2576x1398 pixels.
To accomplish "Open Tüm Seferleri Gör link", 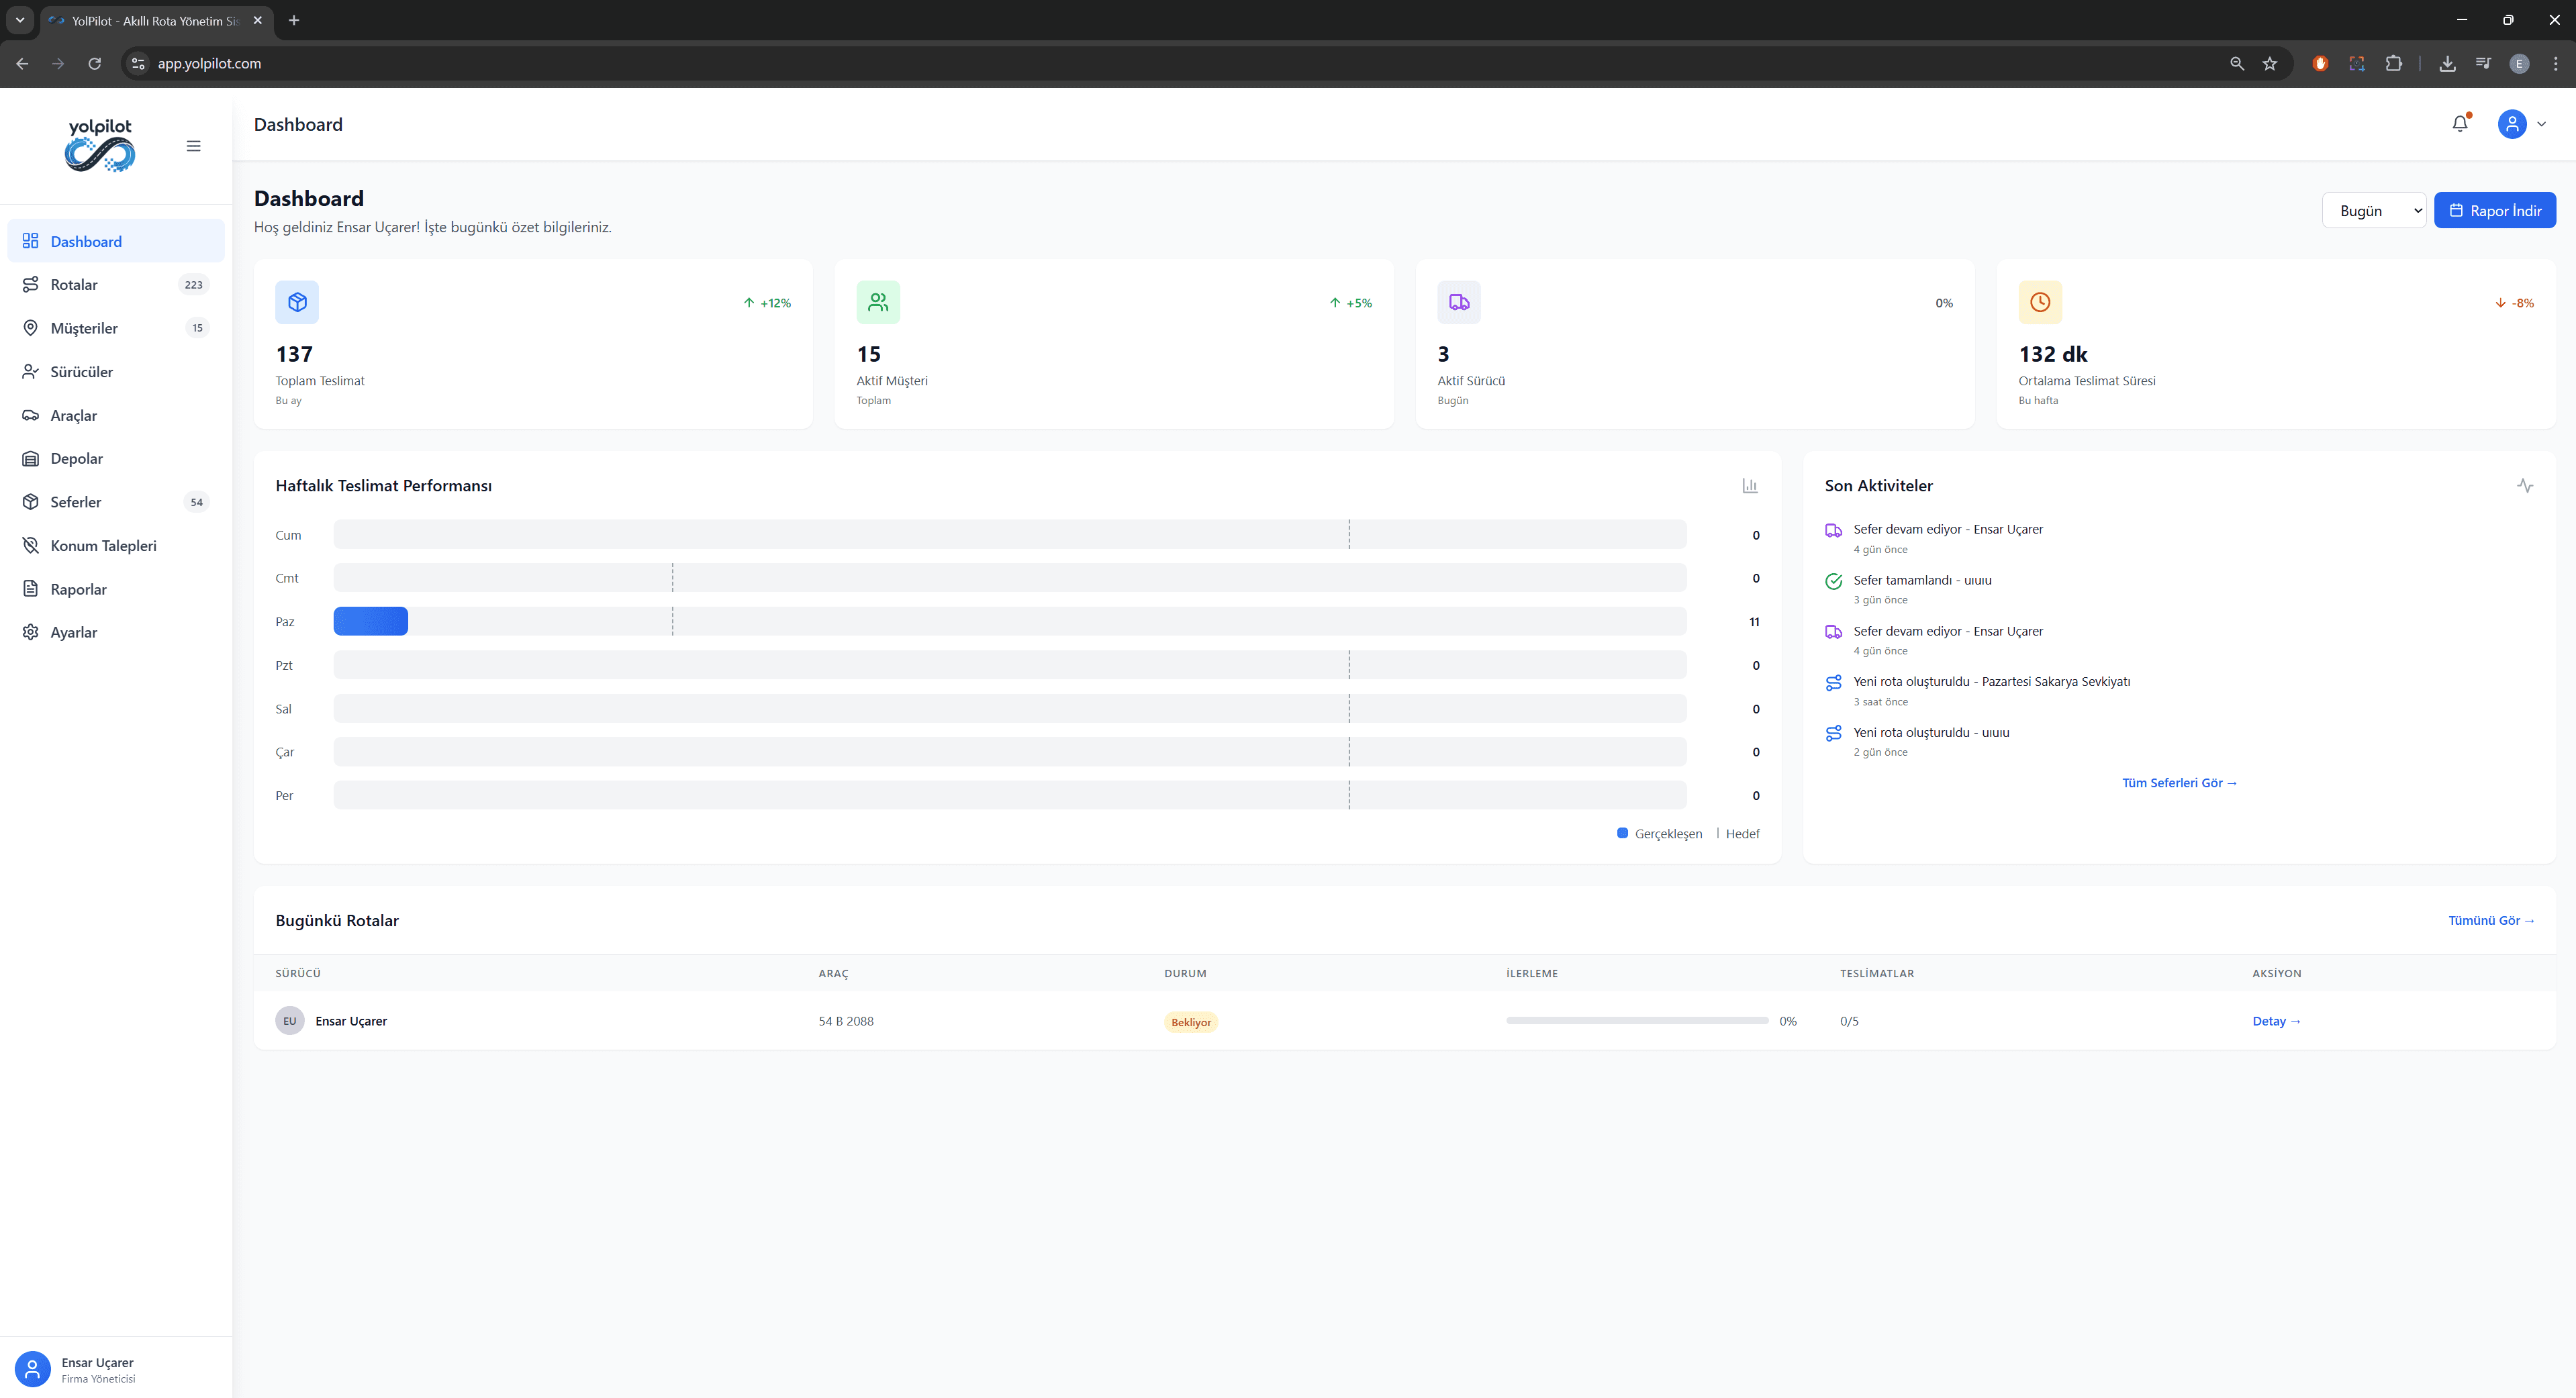I will click(2179, 782).
